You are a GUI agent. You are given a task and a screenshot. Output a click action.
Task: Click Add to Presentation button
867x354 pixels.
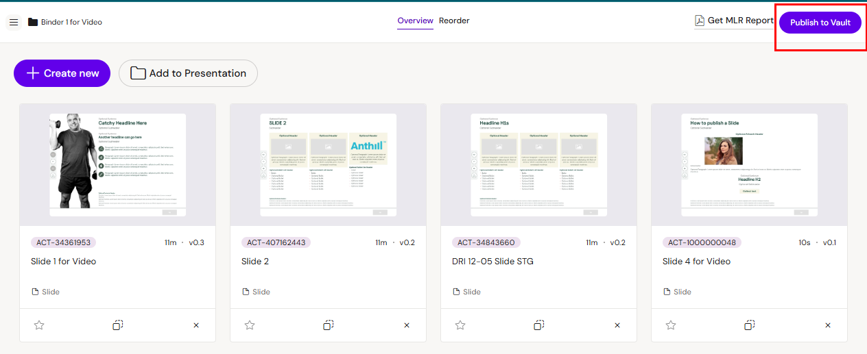(188, 73)
